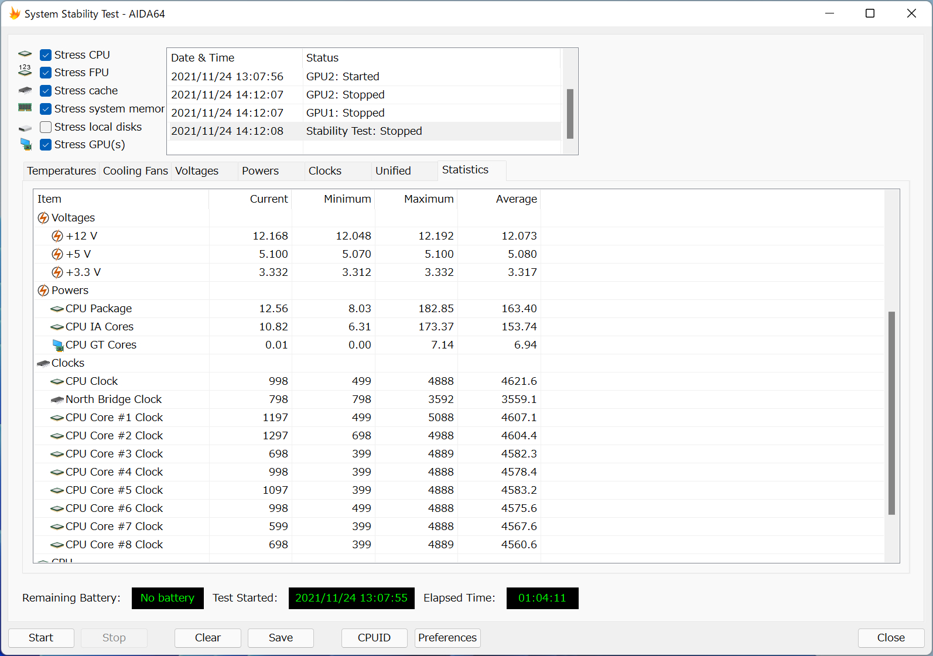Viewport: 933px width, 656px height.
Task: Click the CPU Core #6 Clock icon
Action: [x=57, y=508]
